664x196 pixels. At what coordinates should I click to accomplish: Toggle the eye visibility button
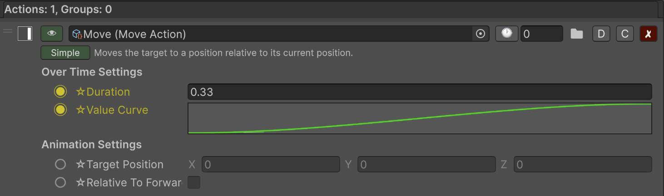pos(52,34)
